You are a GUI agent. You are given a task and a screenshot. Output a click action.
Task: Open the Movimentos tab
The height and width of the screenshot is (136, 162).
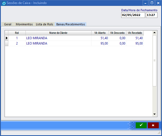click(x=24, y=24)
